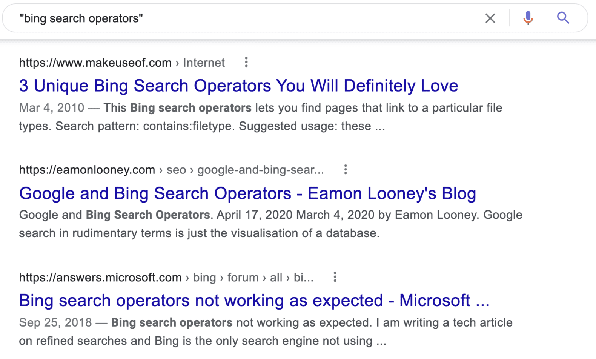Open the three-dot menu on the makeuseof.com result

(x=246, y=62)
